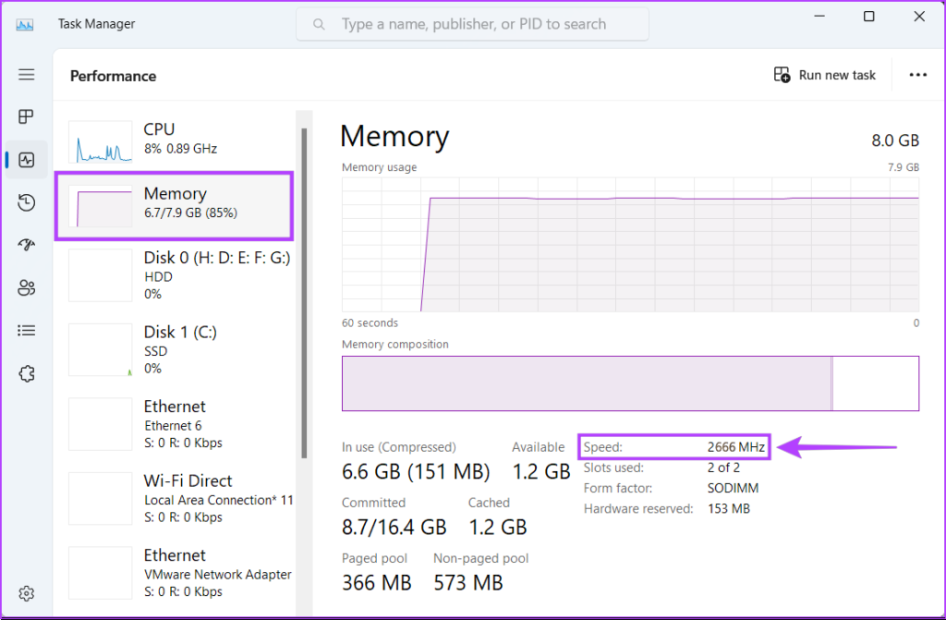Click the process search box
The image size is (946, 620).
coord(472,24)
